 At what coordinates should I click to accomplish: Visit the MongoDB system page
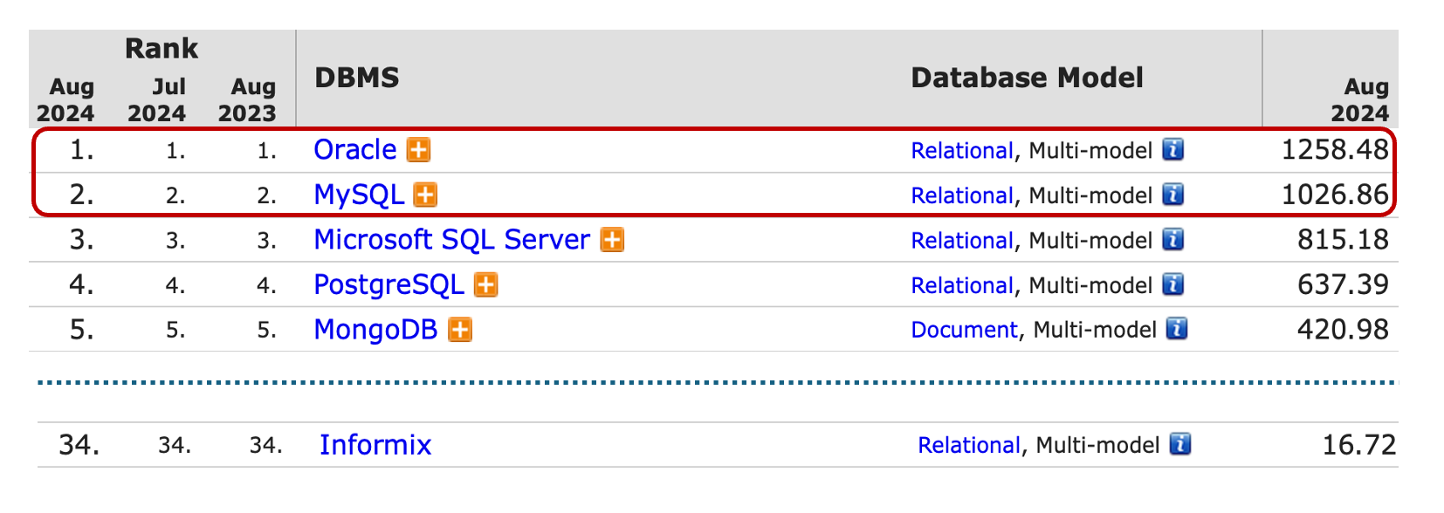(375, 330)
